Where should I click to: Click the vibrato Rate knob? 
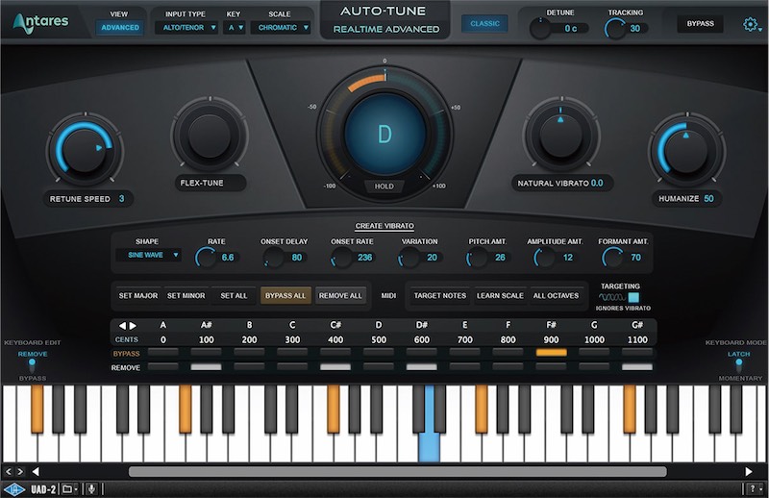click(x=206, y=257)
